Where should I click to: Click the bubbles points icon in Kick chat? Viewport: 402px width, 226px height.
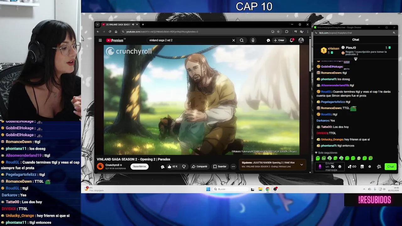coord(350,167)
